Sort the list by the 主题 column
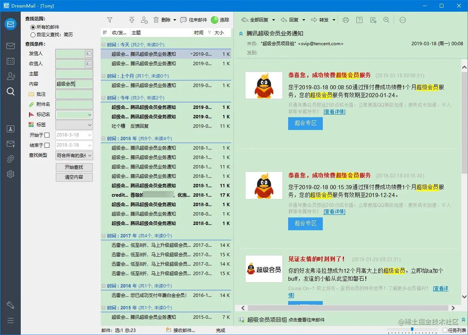This screenshot has width=468, height=335. tap(161, 33)
